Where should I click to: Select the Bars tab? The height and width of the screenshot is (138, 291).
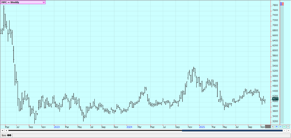[6, 135]
